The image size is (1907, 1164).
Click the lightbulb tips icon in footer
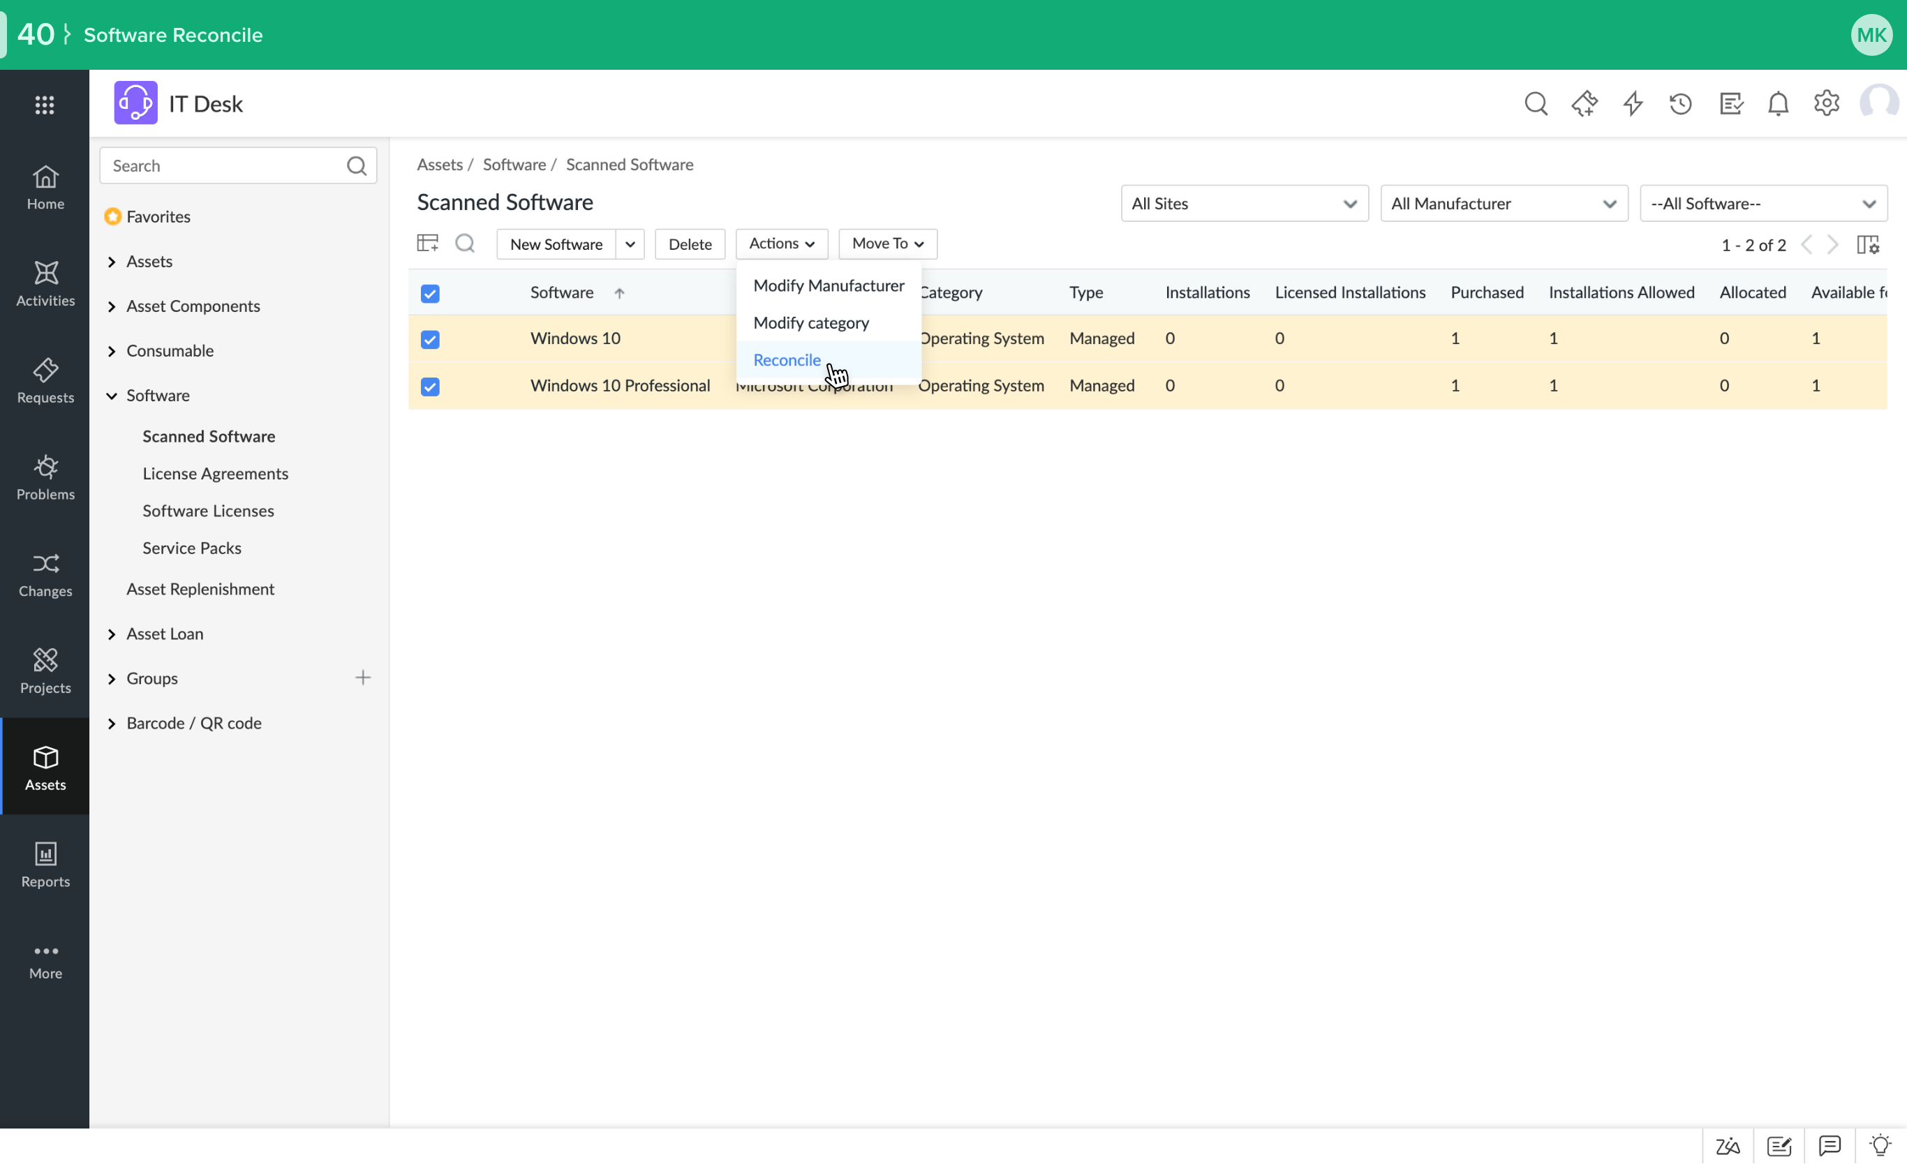coord(1880,1144)
